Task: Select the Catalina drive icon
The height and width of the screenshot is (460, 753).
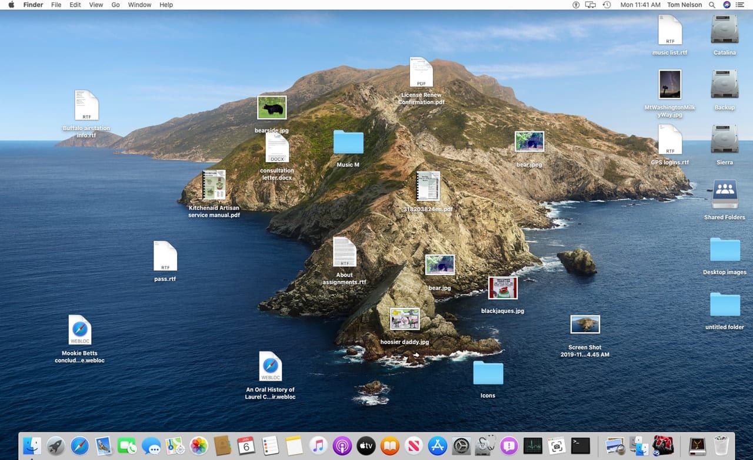Action: 724,30
